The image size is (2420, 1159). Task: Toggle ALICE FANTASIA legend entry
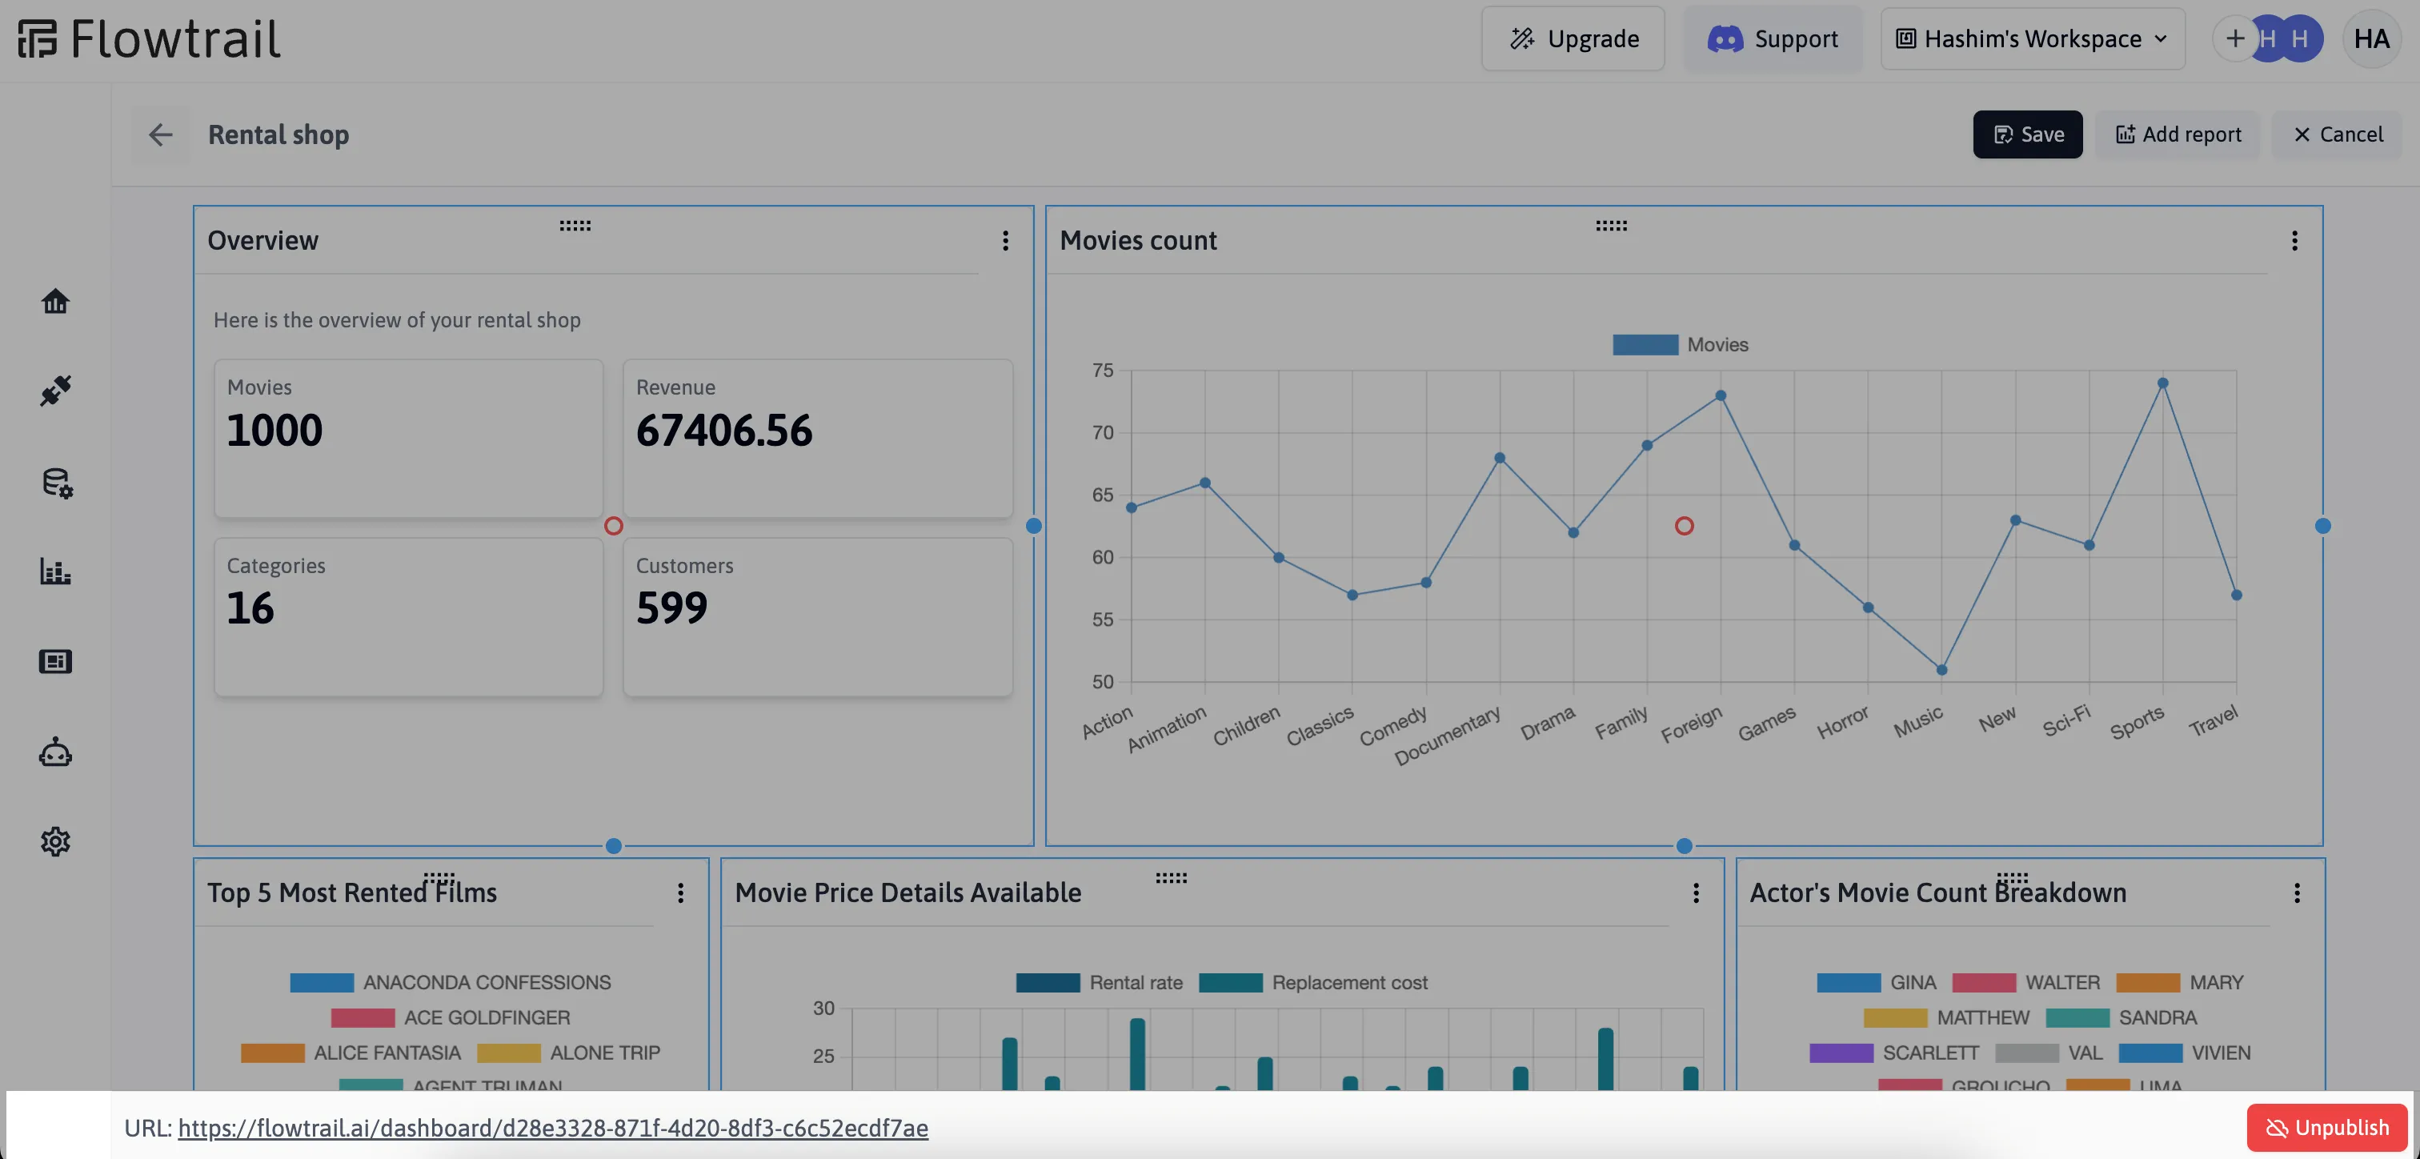point(351,1052)
